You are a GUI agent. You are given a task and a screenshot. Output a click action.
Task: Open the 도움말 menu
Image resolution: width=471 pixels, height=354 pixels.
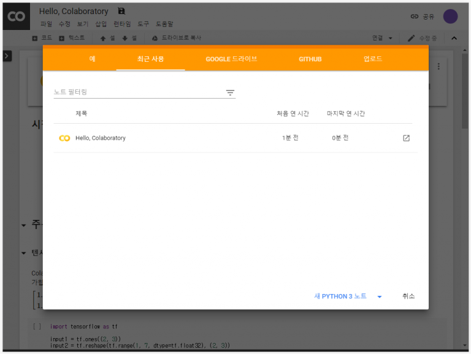(164, 24)
